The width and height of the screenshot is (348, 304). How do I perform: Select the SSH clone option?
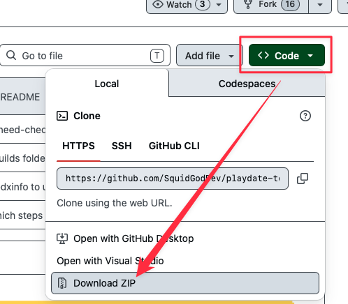click(x=122, y=146)
